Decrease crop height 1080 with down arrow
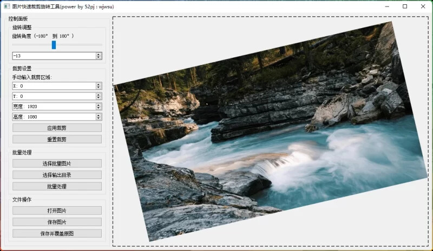Screen dimensions: 433x251 pyautogui.click(x=99, y=118)
